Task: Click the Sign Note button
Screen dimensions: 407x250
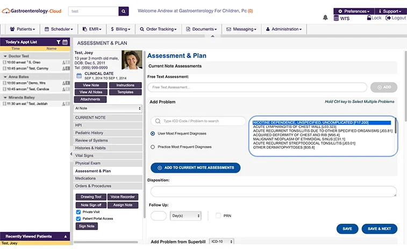Action: tap(87, 226)
